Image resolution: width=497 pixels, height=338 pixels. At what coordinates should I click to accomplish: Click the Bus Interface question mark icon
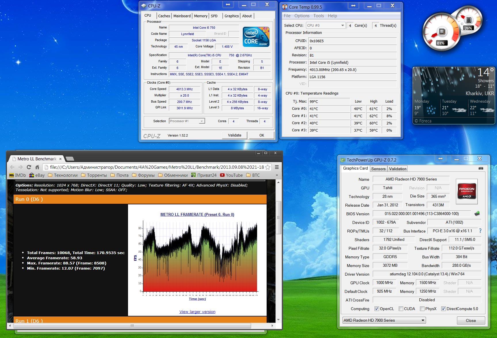[480, 231]
